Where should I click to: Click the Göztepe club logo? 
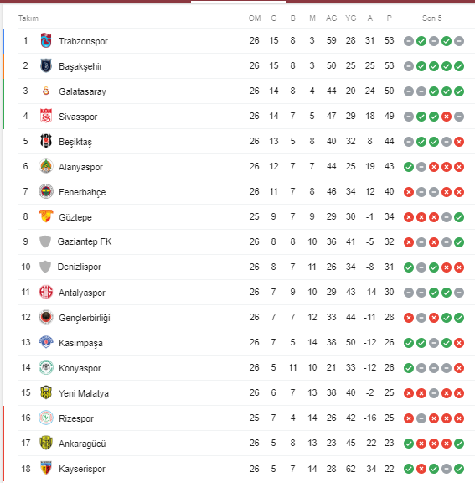(46, 216)
